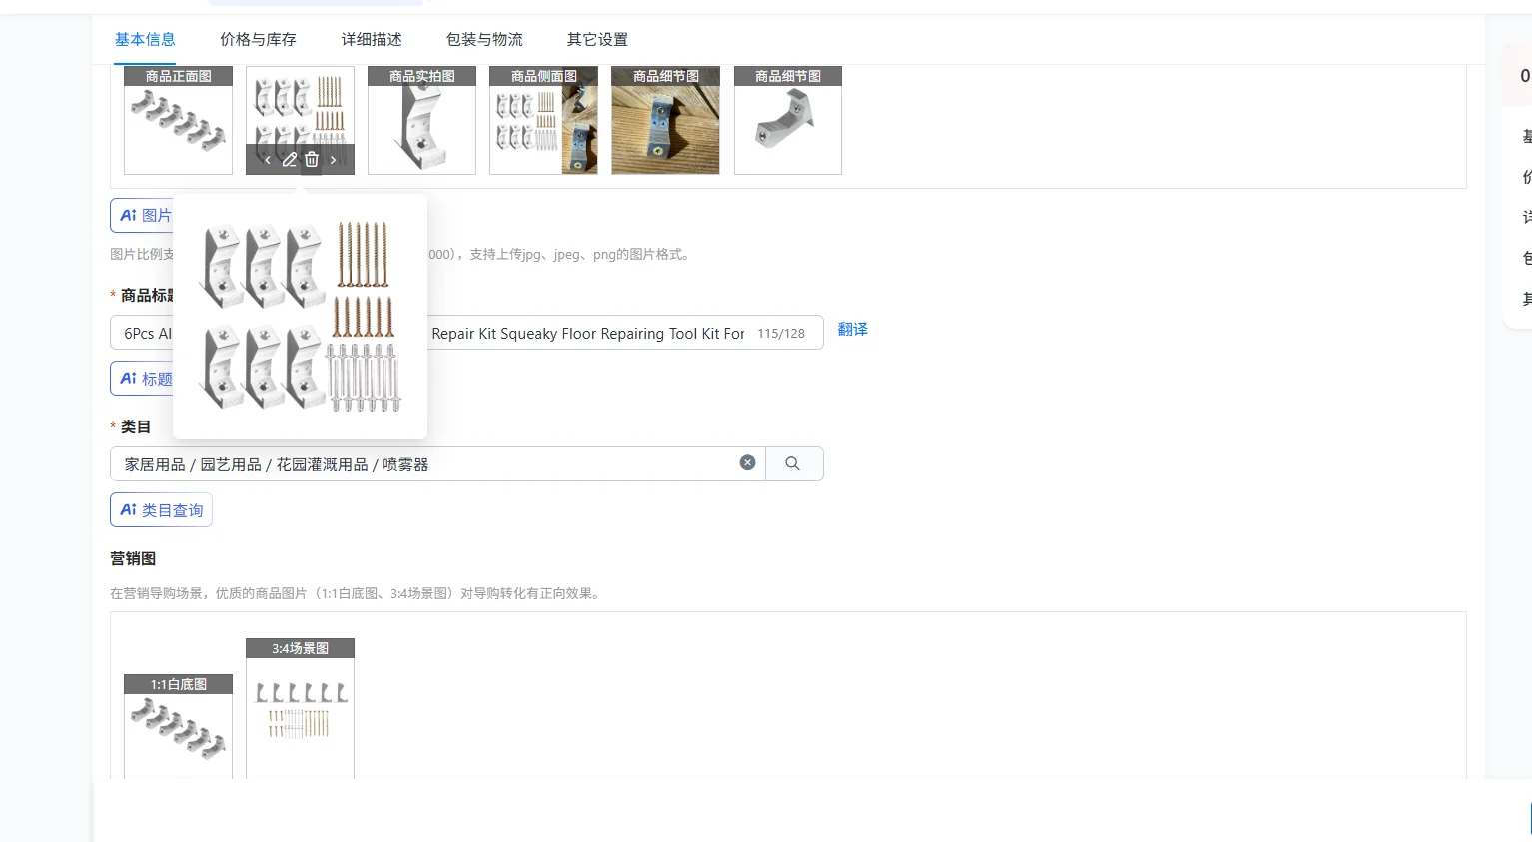Open the AI 图片 tool
1532x842 pixels.
[x=142, y=215]
